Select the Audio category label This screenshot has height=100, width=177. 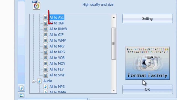pos(48,81)
